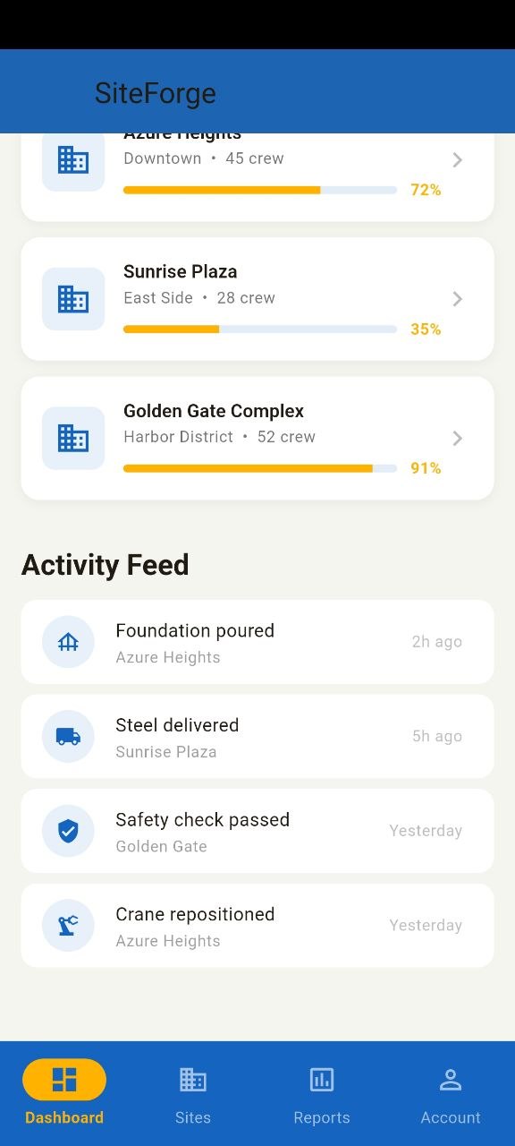Viewport: 515px width, 1146px height.
Task: Tap the Sites building icon in bottom navigation
Action: click(x=192, y=1080)
